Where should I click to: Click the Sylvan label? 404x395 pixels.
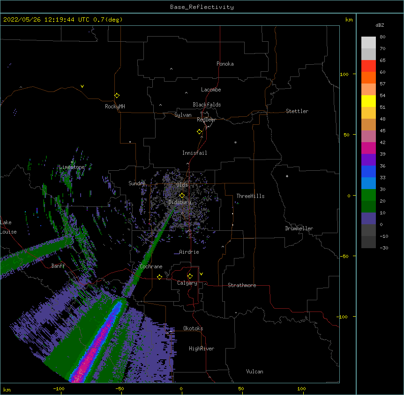pyautogui.click(x=183, y=115)
